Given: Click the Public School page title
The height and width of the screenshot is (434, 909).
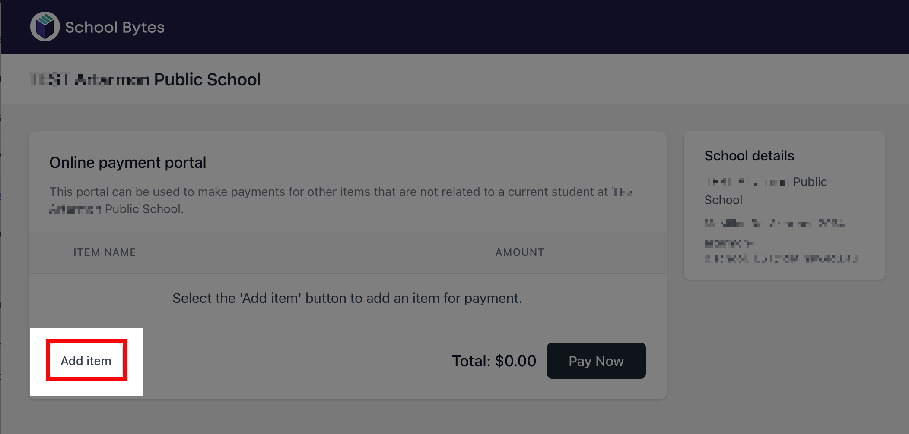Looking at the screenshot, I should click(145, 80).
